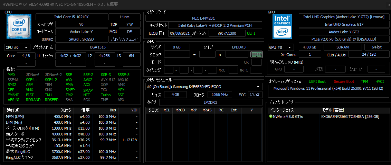Click the /907A1300 BIOS version field

[x=227, y=33]
